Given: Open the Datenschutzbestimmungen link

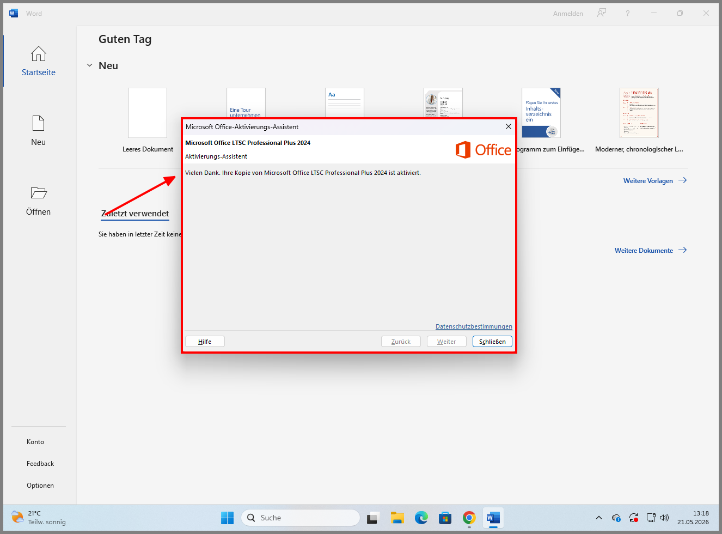Looking at the screenshot, I should pyautogui.click(x=474, y=326).
